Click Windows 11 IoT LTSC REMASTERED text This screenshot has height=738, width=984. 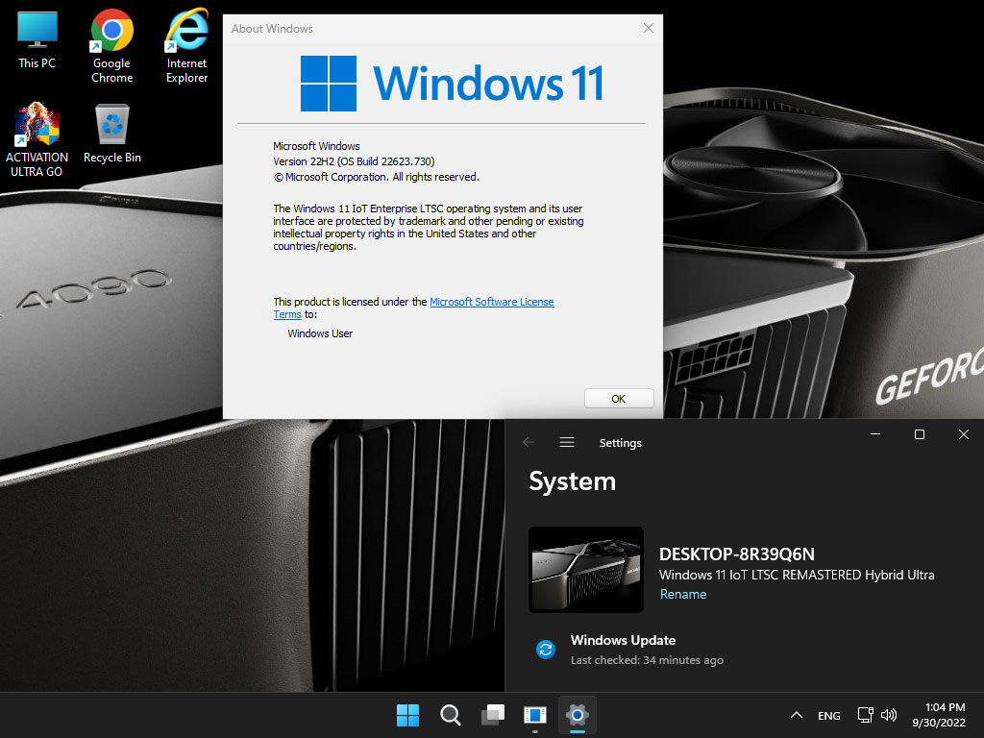tap(797, 575)
